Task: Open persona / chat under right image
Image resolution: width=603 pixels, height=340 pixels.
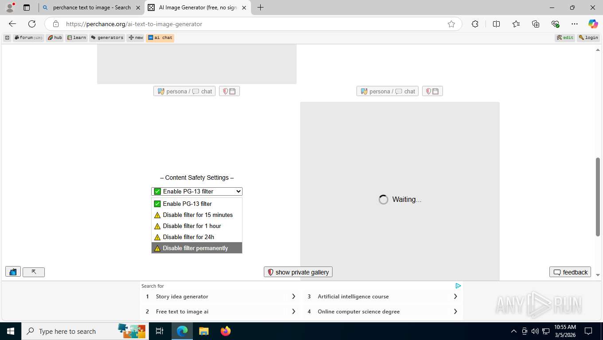Action: pos(388,91)
